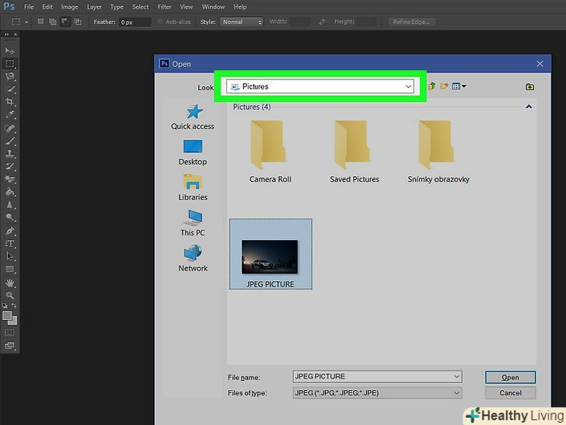Pick the Eyedropper tool
Image resolution: width=566 pixels, height=425 pixels.
[x=10, y=114]
